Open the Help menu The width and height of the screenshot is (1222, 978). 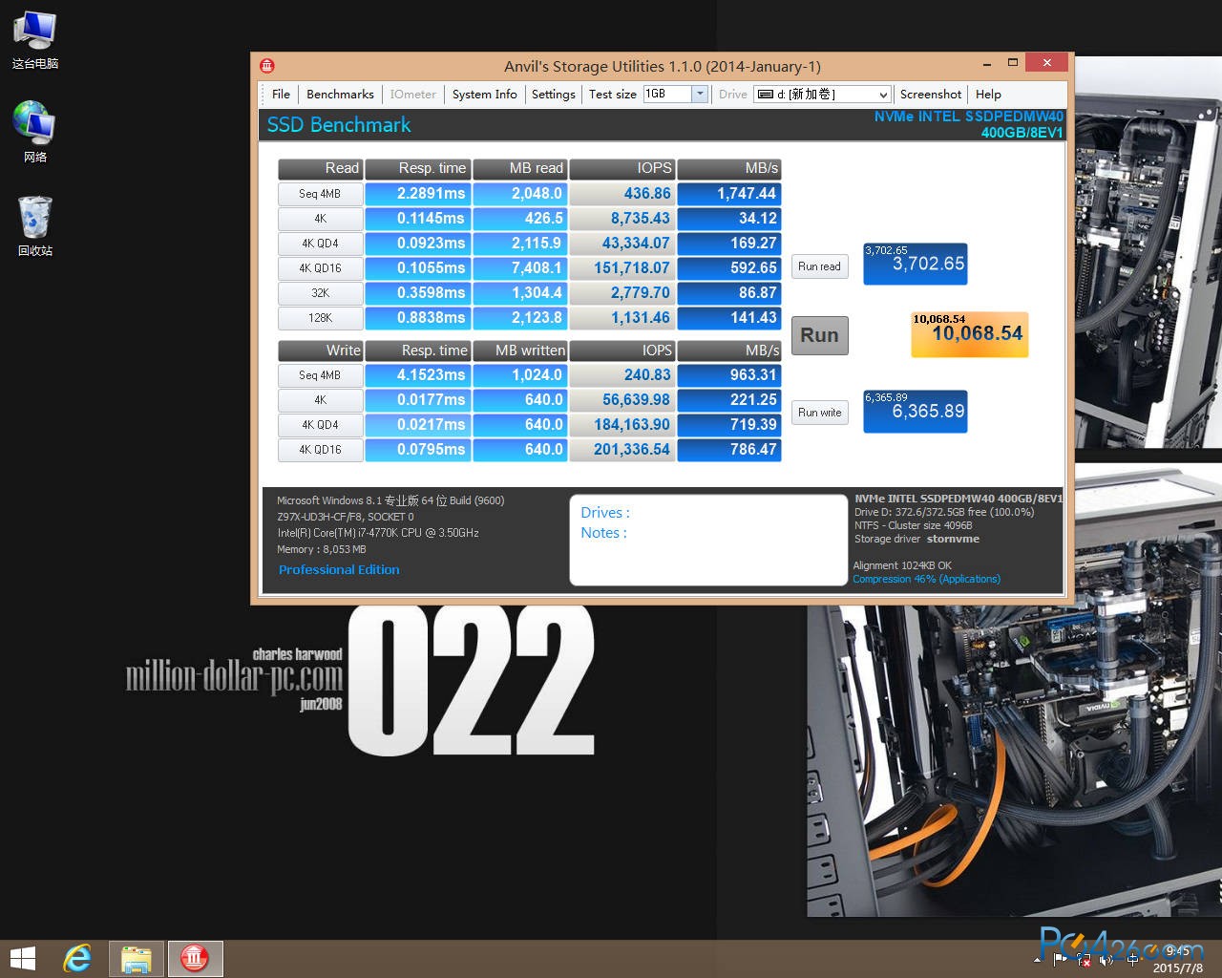pos(988,95)
